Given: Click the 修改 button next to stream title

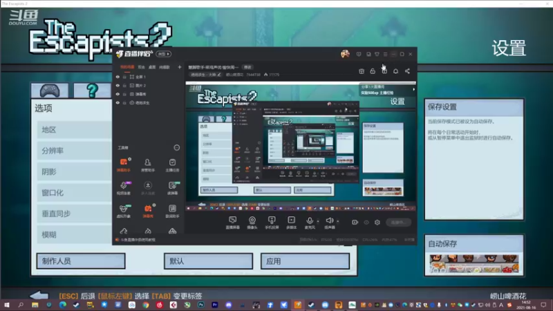Looking at the screenshot, I should 247,67.
